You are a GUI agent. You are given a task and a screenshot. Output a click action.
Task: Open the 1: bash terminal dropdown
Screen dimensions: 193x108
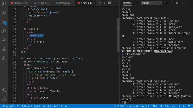click(151, 3)
